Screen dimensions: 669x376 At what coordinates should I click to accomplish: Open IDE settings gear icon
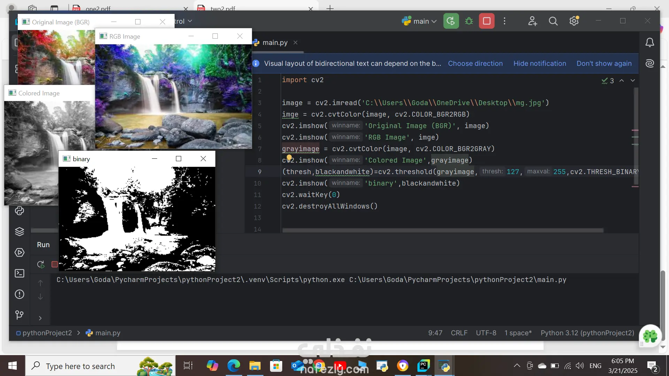coord(574,21)
